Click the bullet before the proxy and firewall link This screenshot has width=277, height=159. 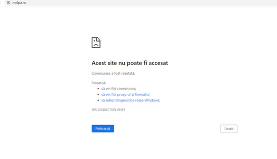(98, 94)
